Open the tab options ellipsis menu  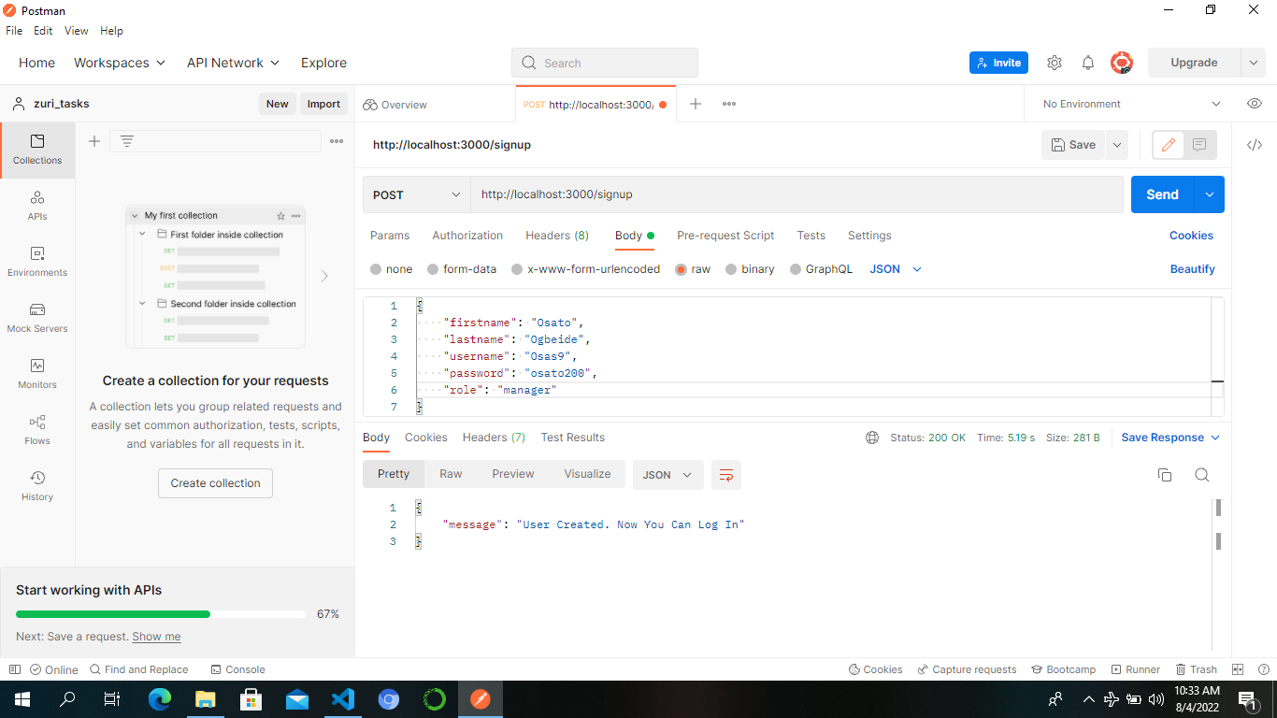click(x=729, y=104)
